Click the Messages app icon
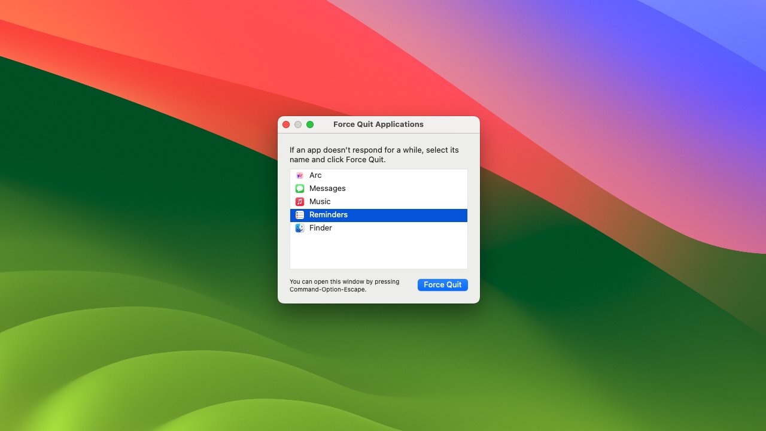This screenshot has width=766, height=431. tap(299, 188)
